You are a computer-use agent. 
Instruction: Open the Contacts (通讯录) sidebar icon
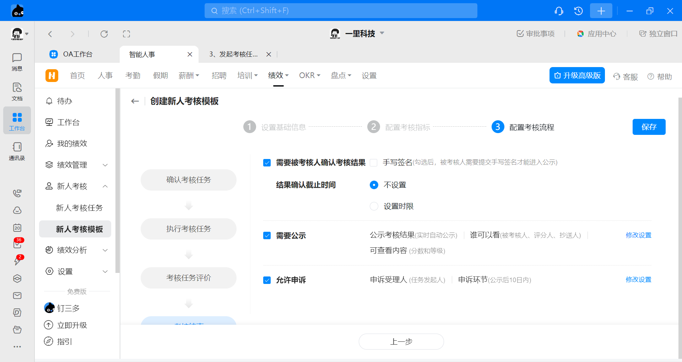coord(17,151)
